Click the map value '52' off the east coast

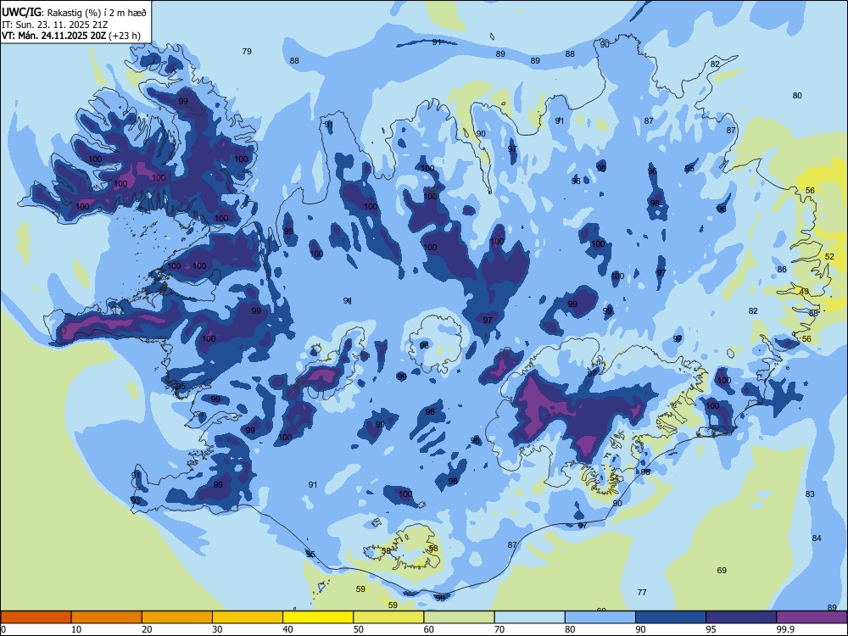click(829, 256)
